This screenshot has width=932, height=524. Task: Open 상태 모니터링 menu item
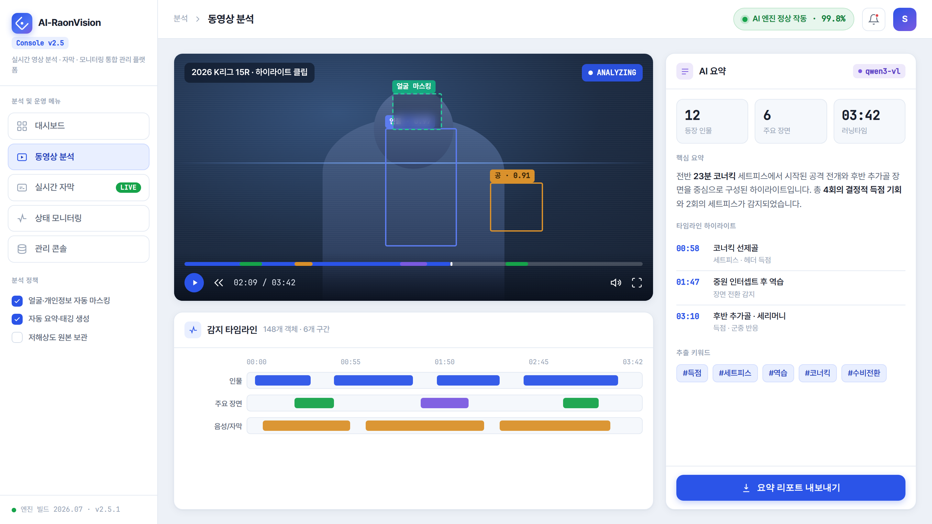(x=79, y=218)
